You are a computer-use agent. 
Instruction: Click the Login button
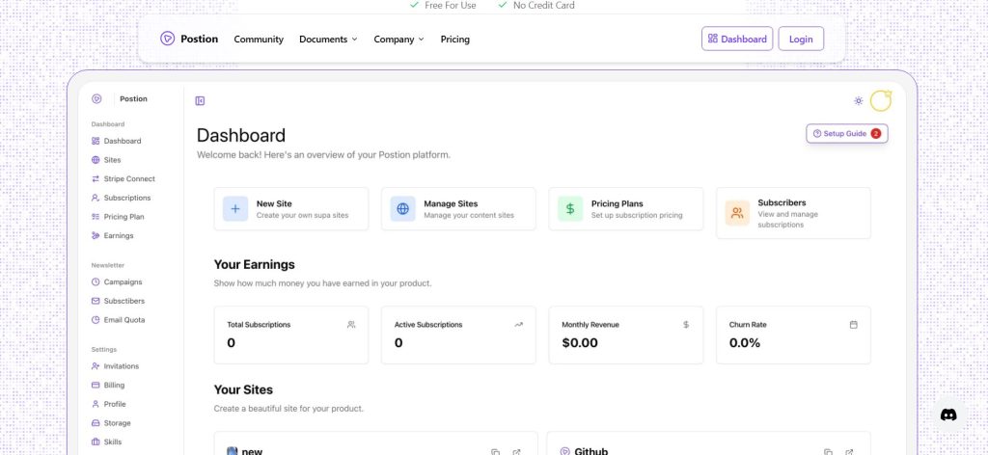[x=801, y=39]
